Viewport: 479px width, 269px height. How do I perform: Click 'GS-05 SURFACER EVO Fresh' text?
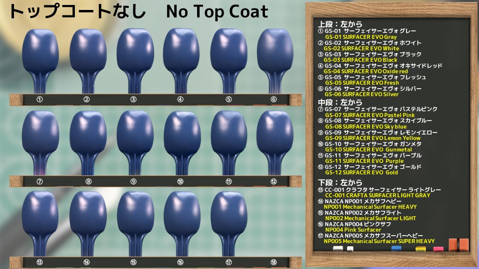pos(362,83)
